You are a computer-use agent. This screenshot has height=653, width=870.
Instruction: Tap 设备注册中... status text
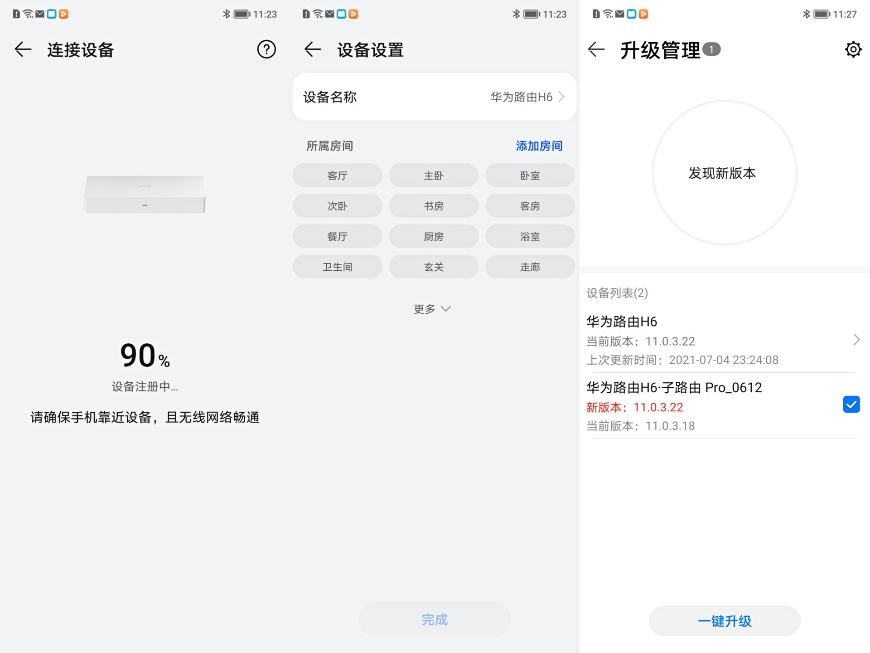(x=145, y=387)
